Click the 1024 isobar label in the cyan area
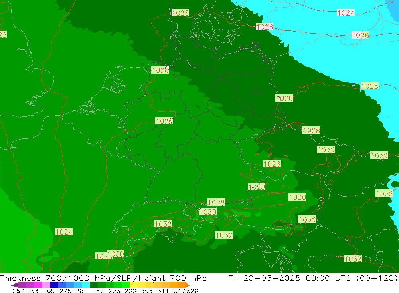The image size is (399, 293). coord(346,13)
